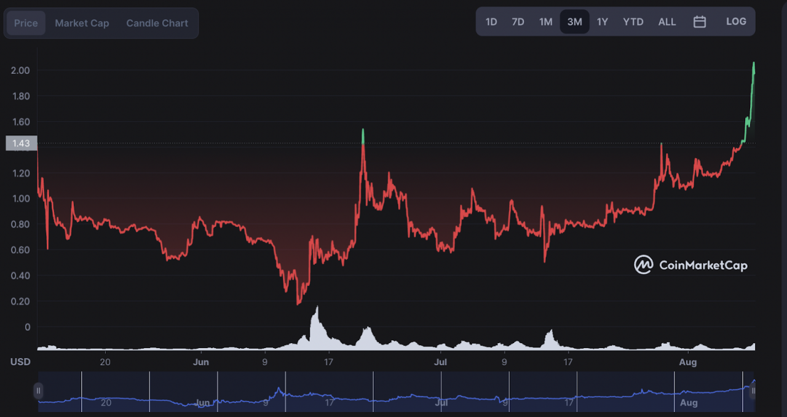787x417 pixels.
Task: Switch to the Market Cap tab
Action: [x=82, y=23]
